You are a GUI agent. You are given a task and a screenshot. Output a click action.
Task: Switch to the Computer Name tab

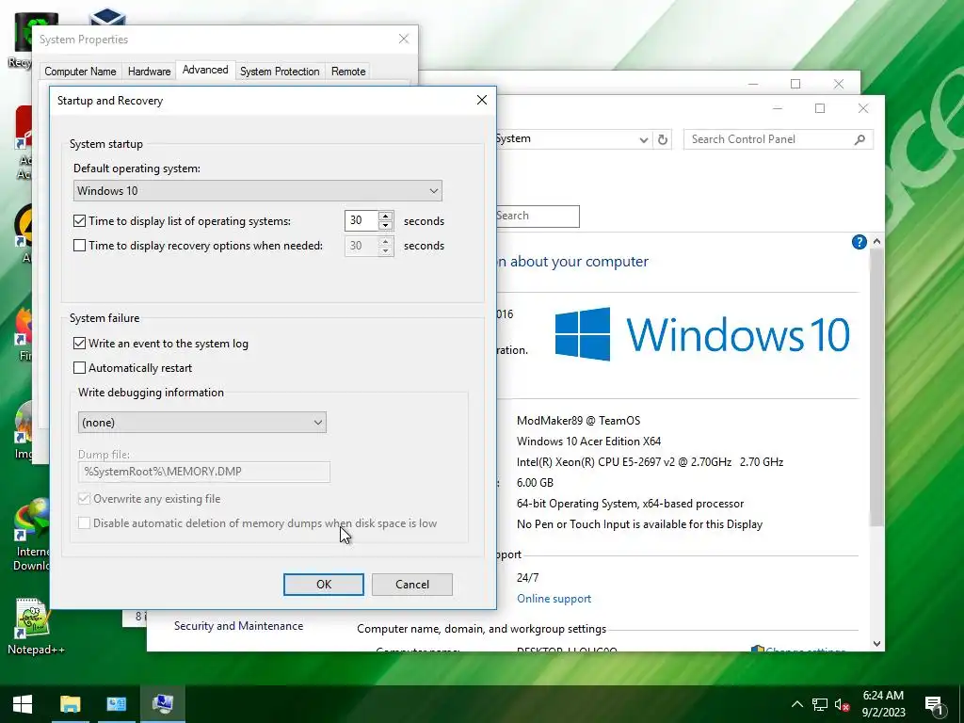pos(80,72)
